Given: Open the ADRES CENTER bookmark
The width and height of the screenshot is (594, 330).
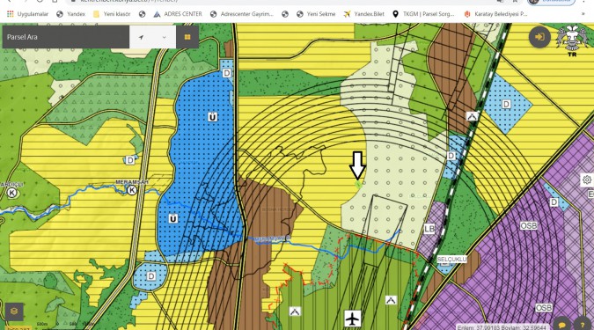Looking at the screenshot, I should tap(178, 14).
